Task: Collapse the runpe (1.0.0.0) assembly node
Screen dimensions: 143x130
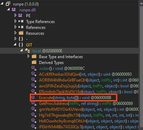Action: (2, 3)
